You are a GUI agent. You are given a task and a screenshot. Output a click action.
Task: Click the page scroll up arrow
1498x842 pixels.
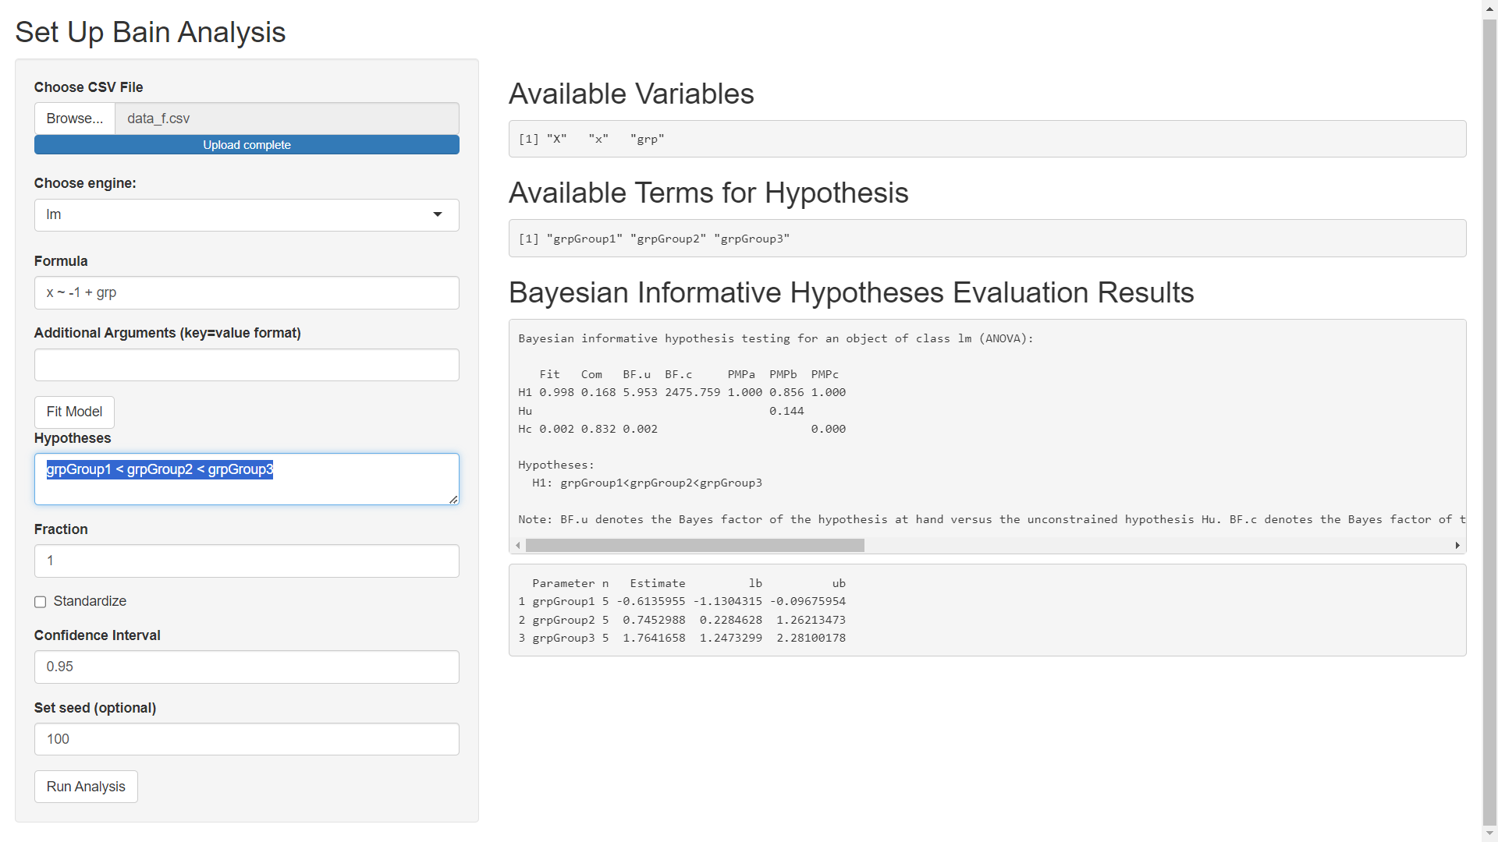[1490, 8]
